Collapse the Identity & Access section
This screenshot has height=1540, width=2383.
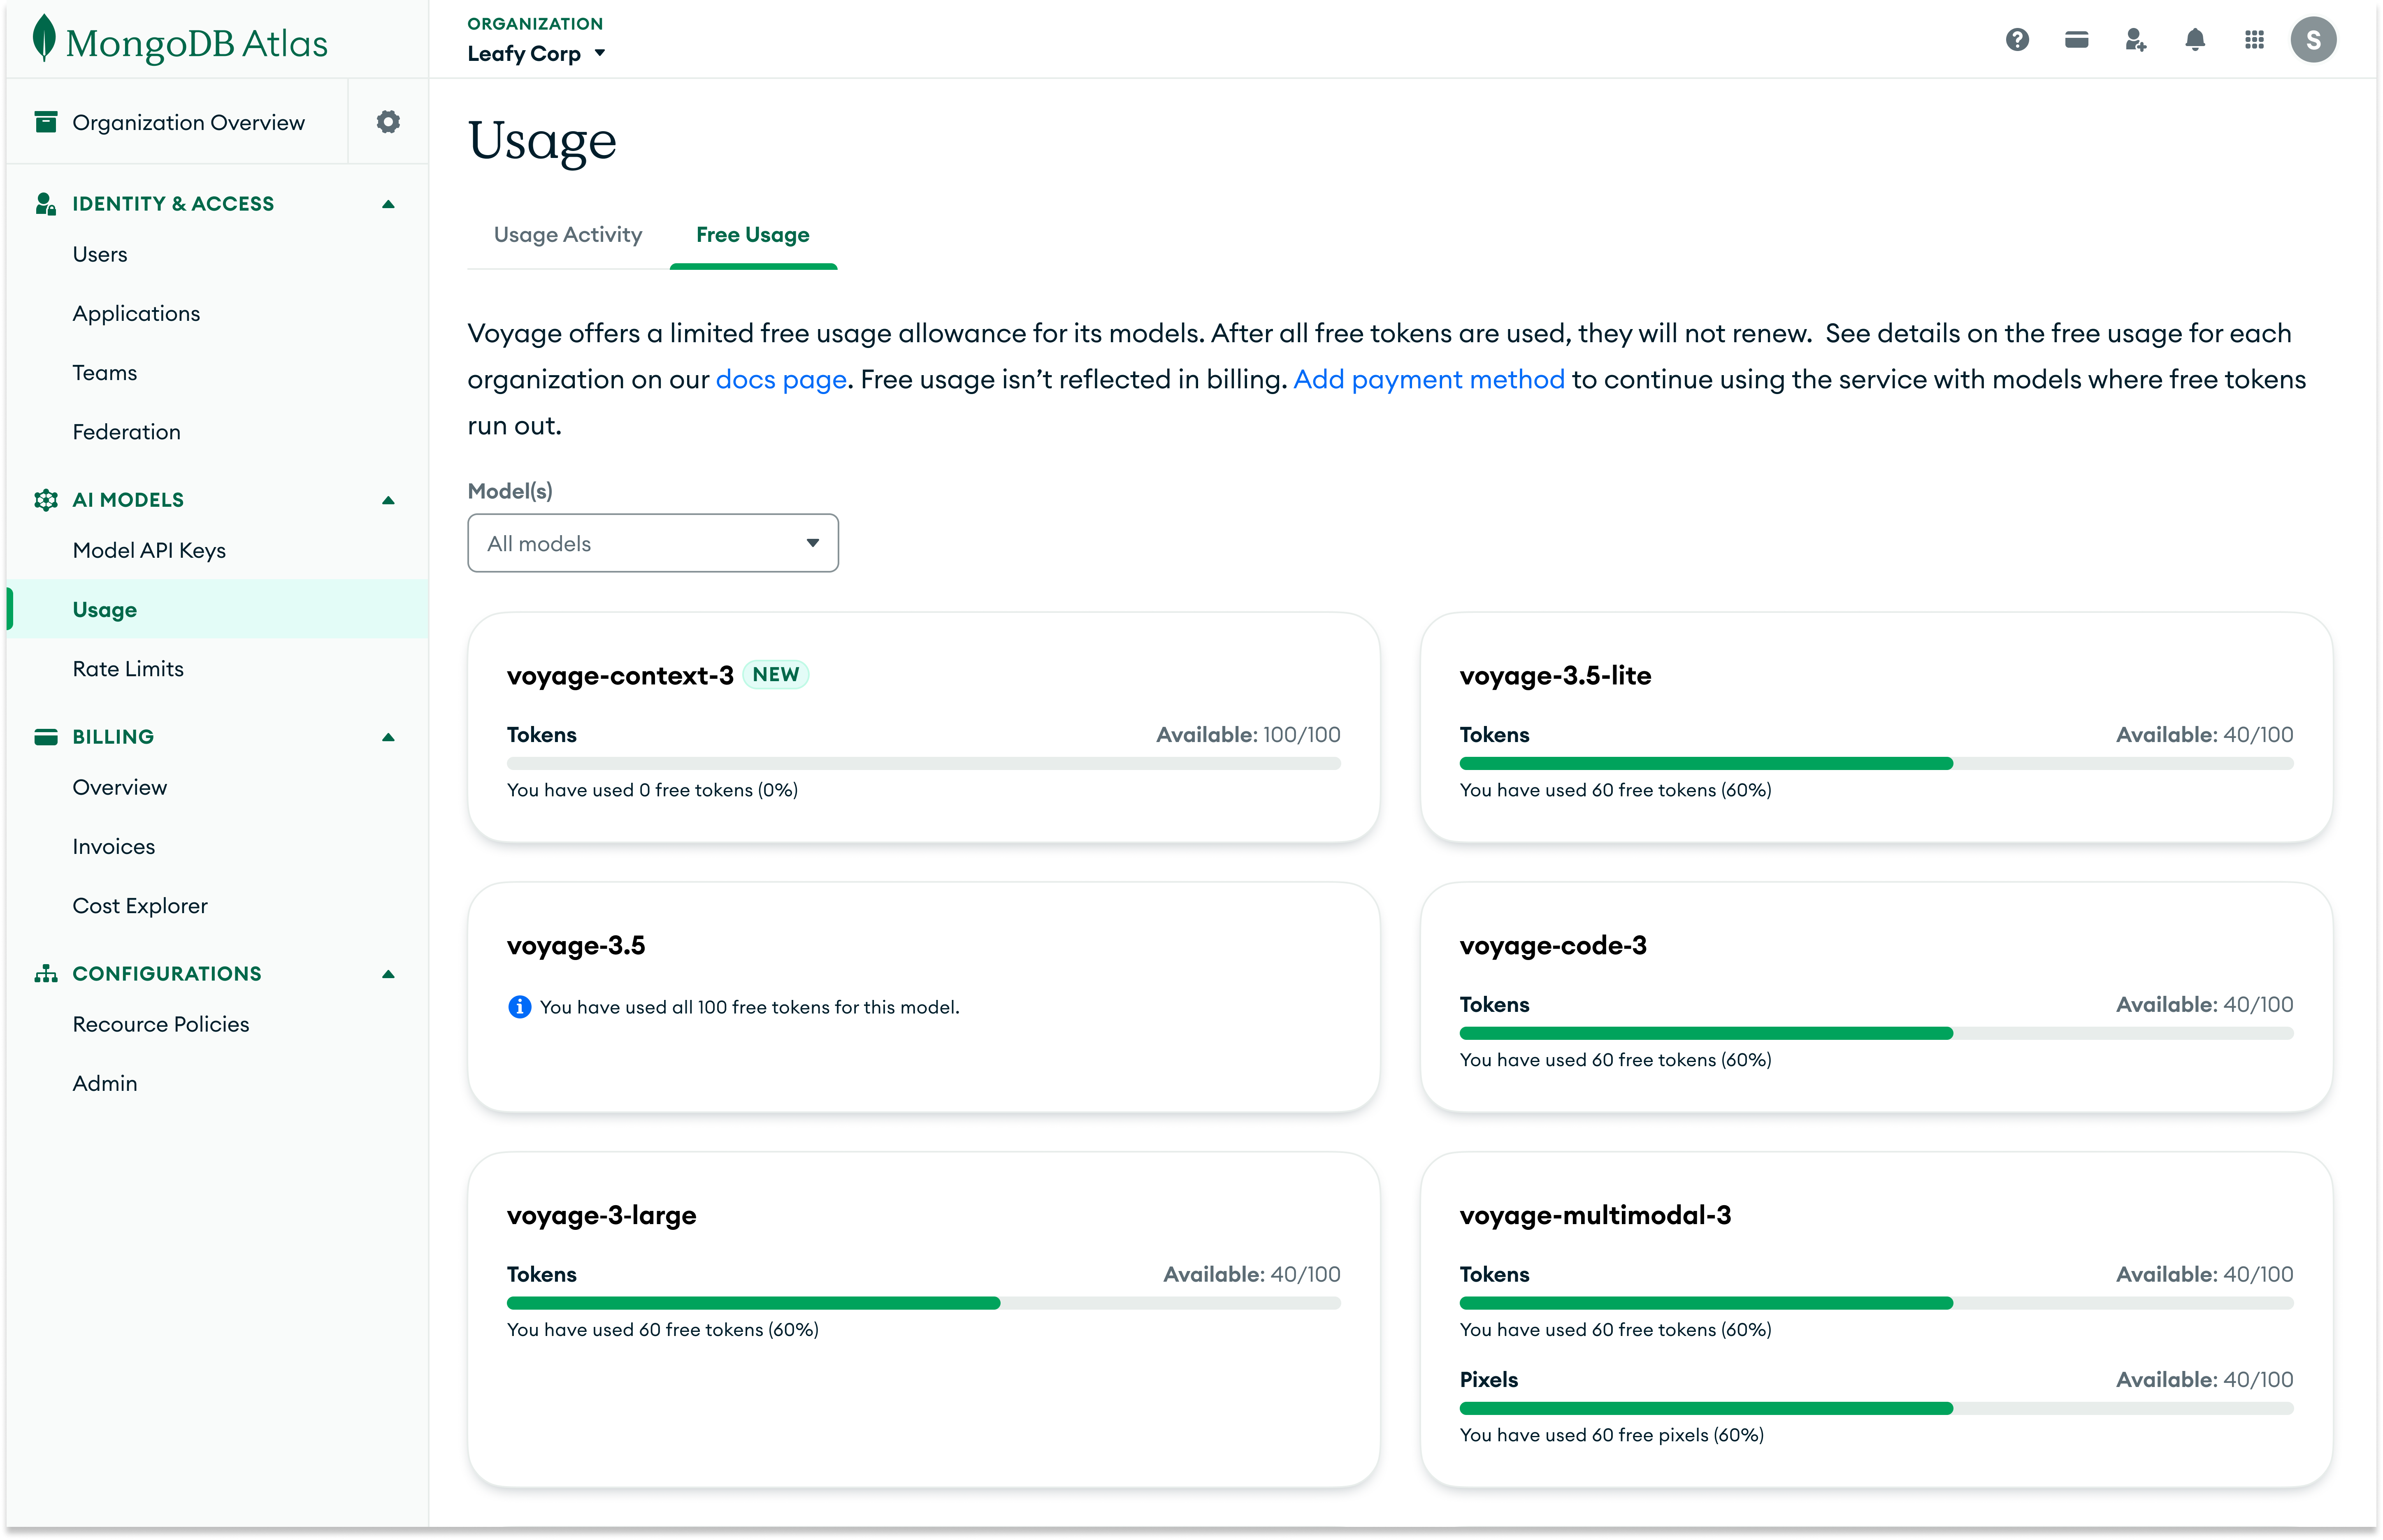[388, 204]
